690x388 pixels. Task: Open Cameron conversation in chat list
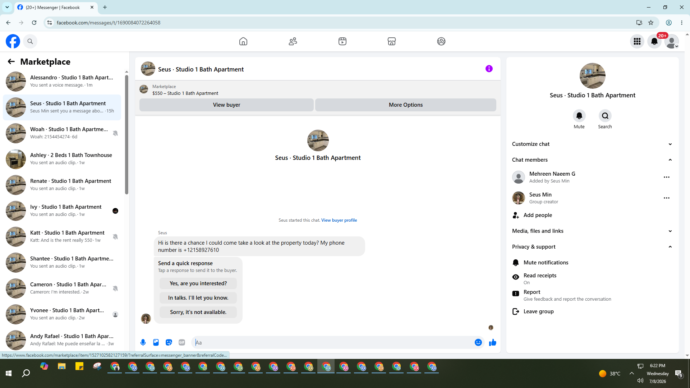coord(62,288)
